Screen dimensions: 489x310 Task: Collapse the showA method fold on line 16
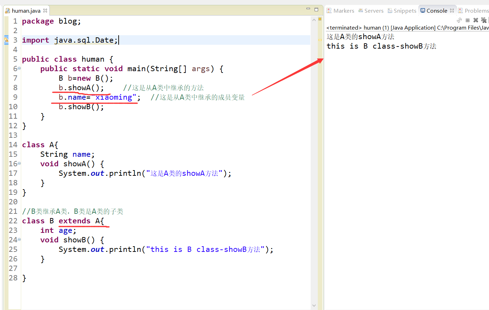point(19,163)
